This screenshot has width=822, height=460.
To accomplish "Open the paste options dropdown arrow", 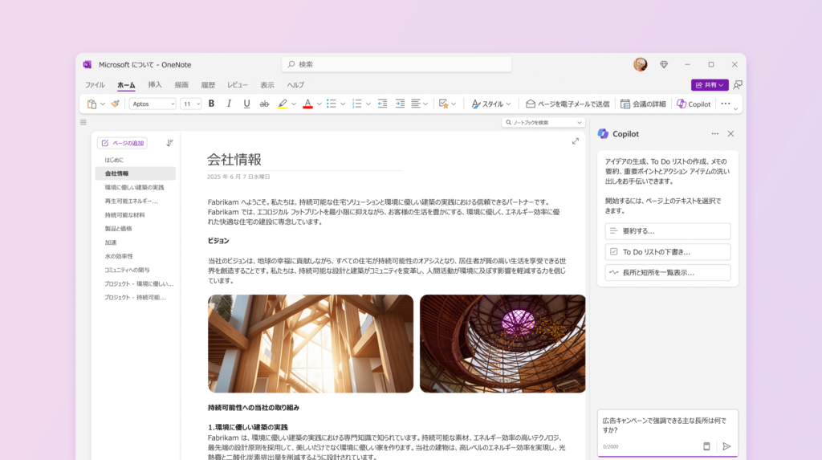I will [x=103, y=104].
